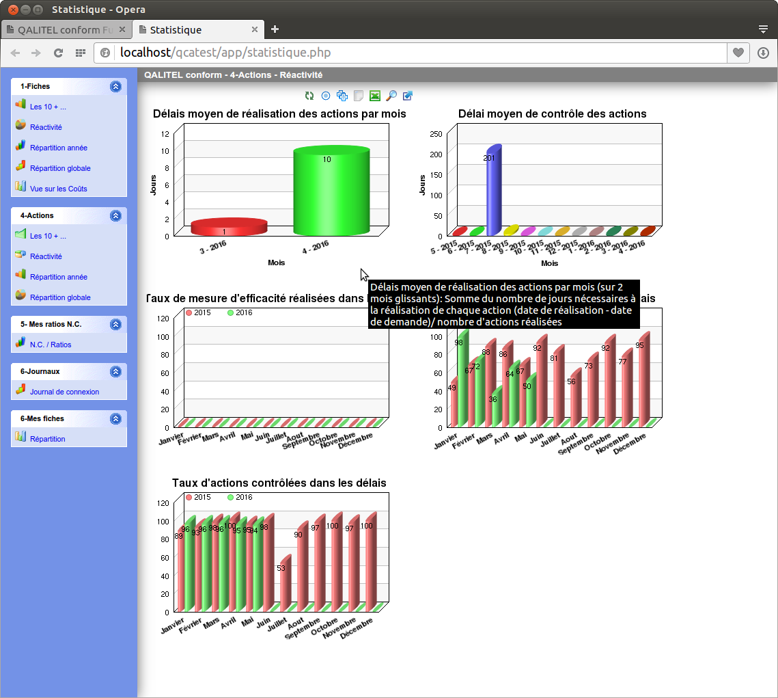Click the document page toolbar icon
Image resolution: width=778 pixels, height=698 pixels.
(359, 96)
